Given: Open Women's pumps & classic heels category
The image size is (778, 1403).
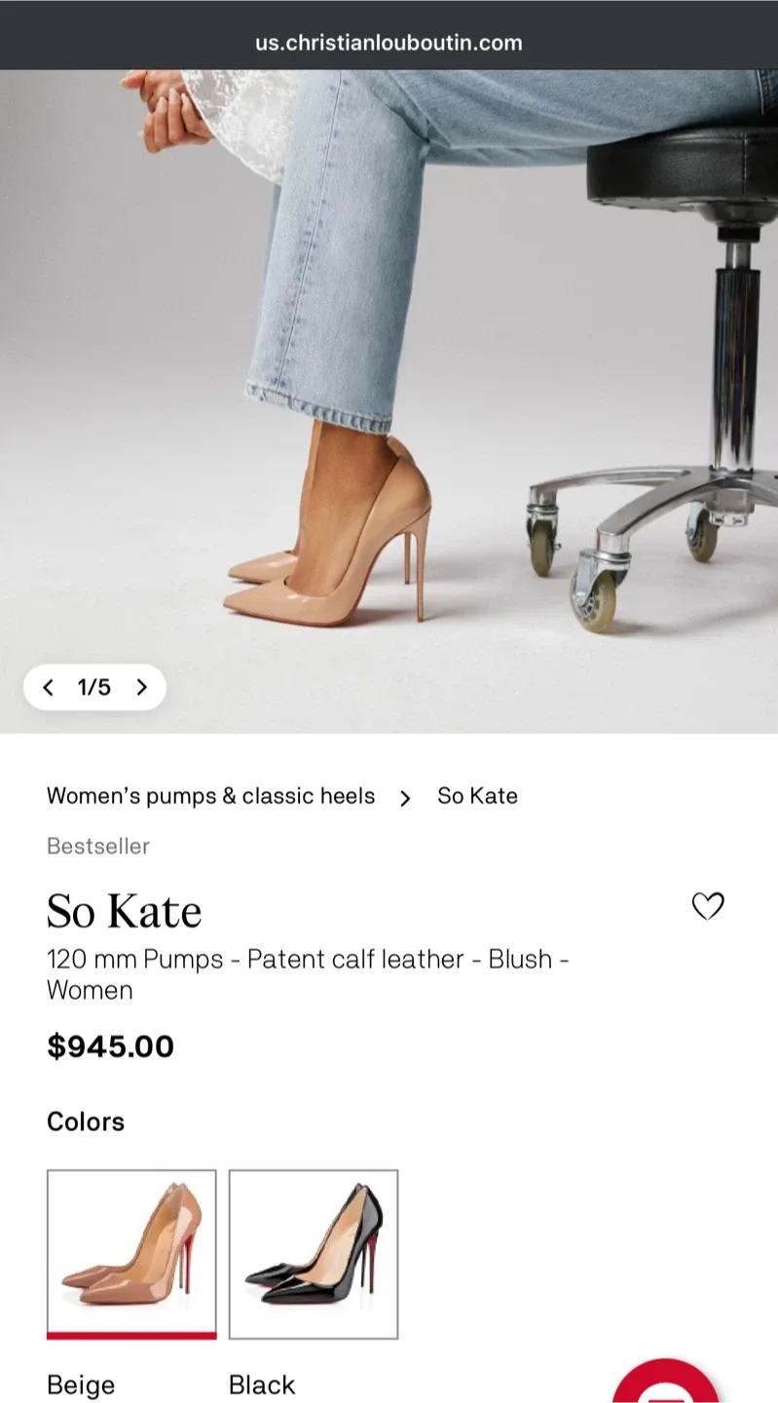Looking at the screenshot, I should 210,796.
